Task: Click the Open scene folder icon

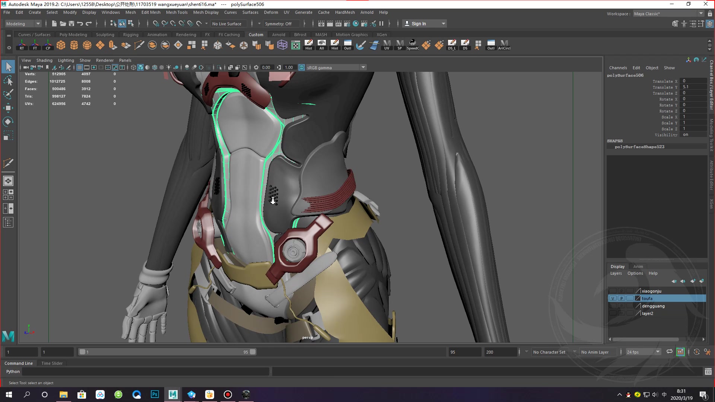Action: [63, 23]
